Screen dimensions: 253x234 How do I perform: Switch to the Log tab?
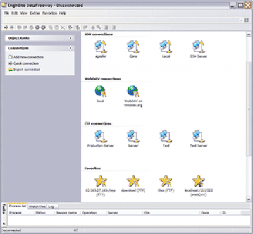51,207
